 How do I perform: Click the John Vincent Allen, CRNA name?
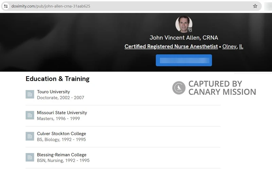click(184, 38)
